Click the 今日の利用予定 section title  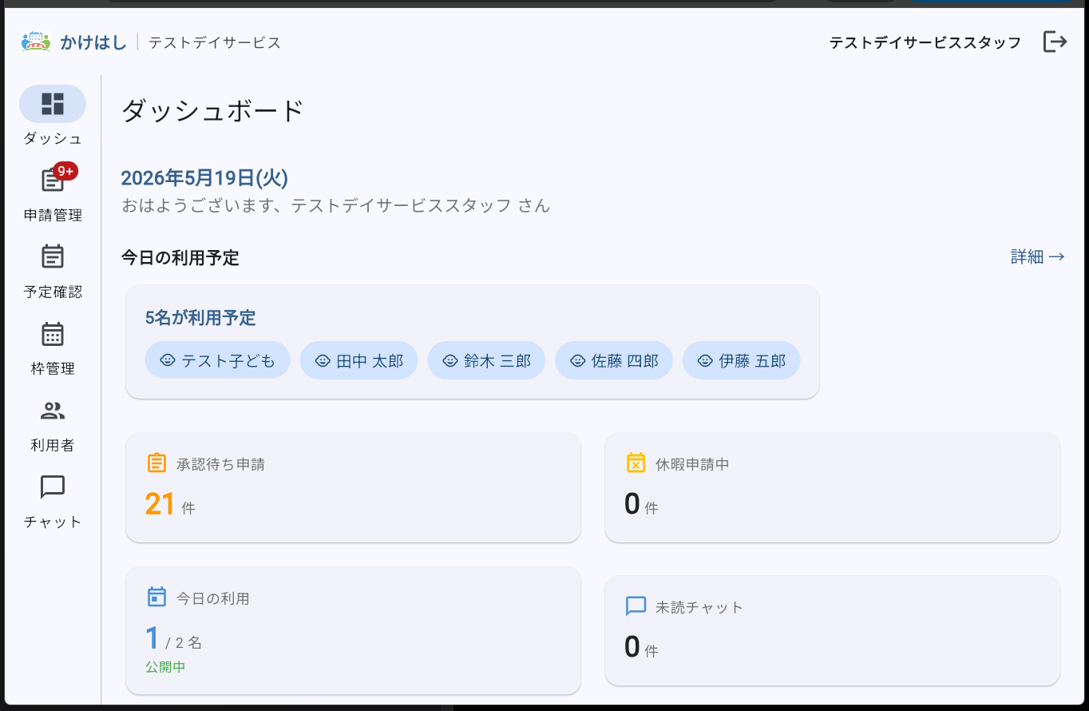click(180, 257)
